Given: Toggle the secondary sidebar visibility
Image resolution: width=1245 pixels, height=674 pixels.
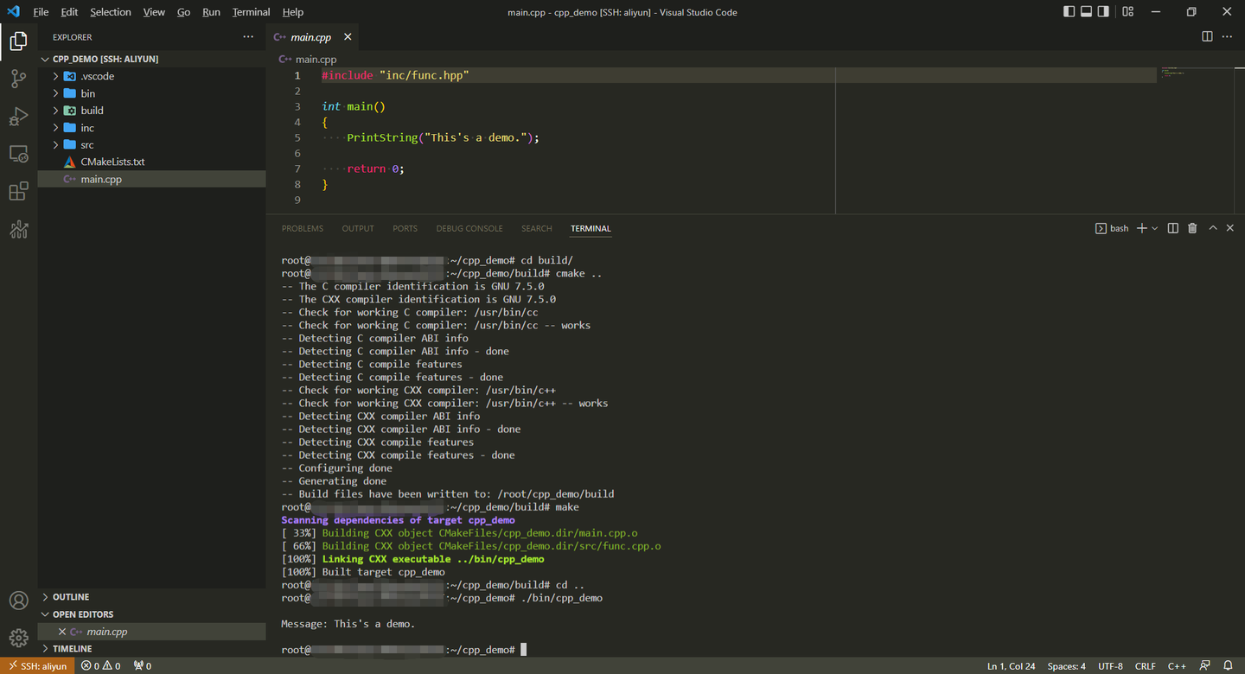Looking at the screenshot, I should [x=1101, y=10].
